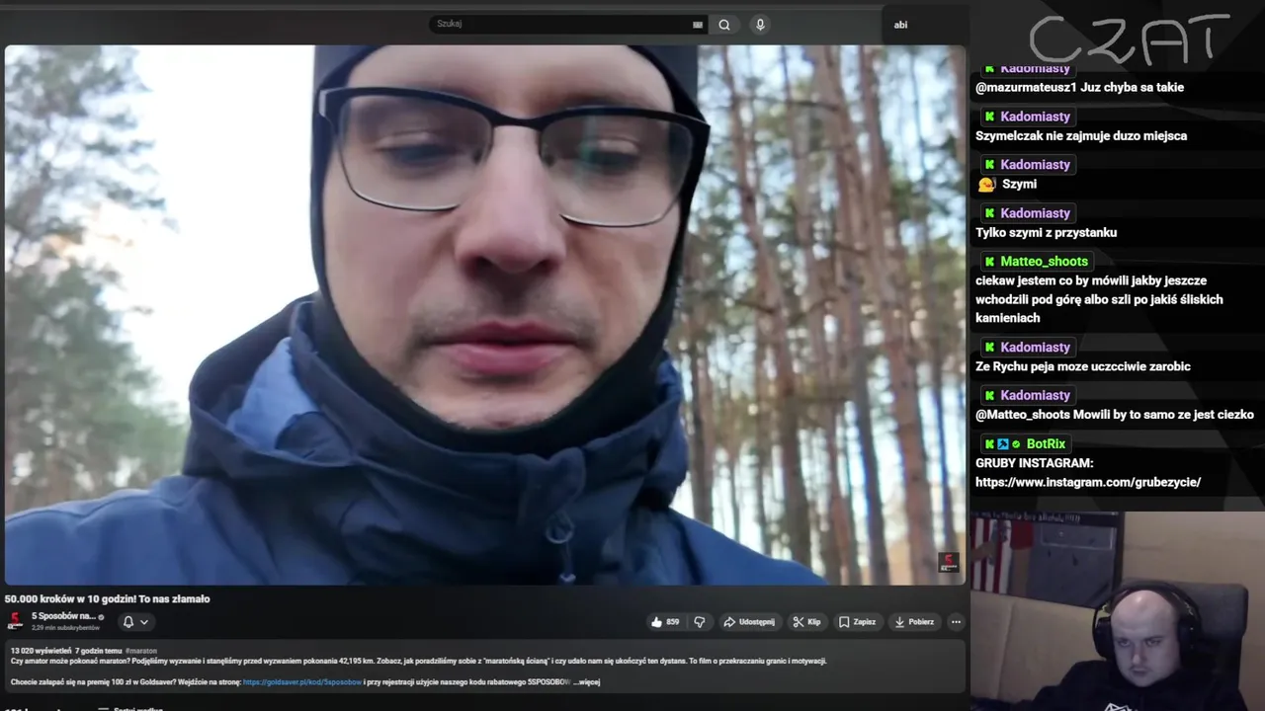Click video title '50.000 kroków w 10 godzin!'
The width and height of the screenshot is (1265, 711).
click(x=107, y=598)
